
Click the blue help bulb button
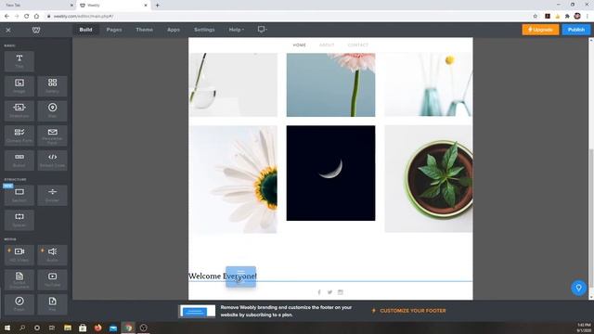[x=578, y=288]
